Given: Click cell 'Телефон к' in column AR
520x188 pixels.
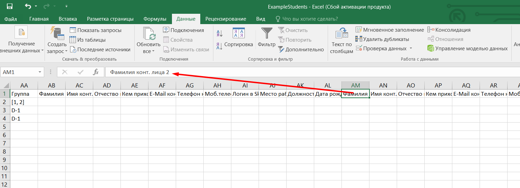Looking at the screenshot, I should [x=493, y=94].
